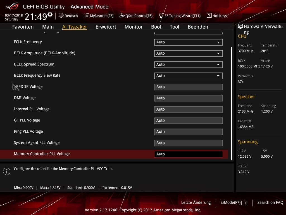Click the CPU frequency 3700 MHz value
286x215 pixels.
pyautogui.click(x=245, y=51)
